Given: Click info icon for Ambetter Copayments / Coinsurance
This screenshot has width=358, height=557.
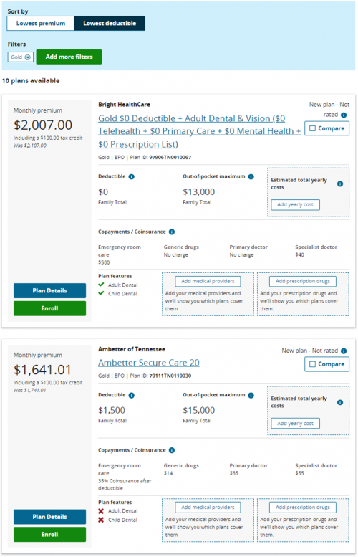Looking at the screenshot, I should pos(172,450).
